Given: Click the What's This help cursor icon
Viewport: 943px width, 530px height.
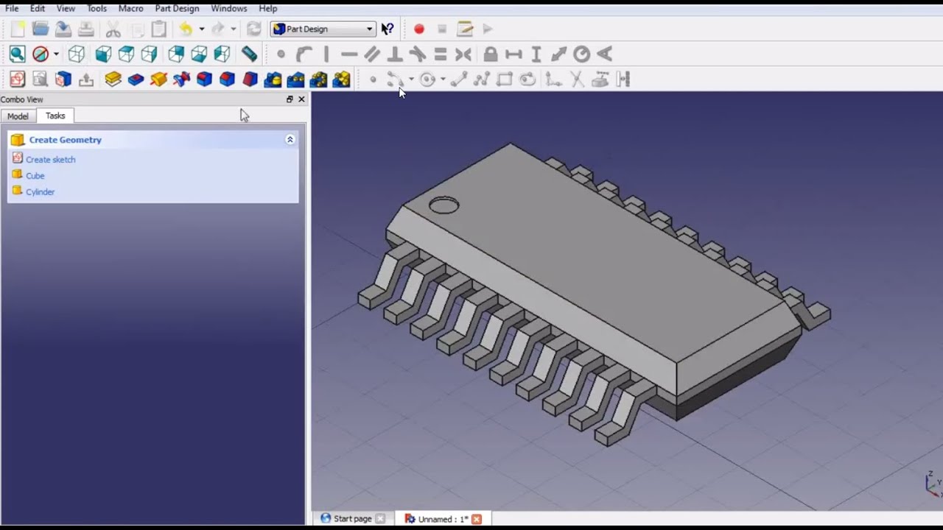Looking at the screenshot, I should [x=388, y=29].
